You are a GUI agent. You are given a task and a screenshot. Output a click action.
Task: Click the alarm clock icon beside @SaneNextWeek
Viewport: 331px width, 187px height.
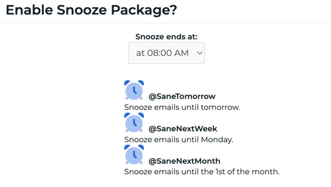(134, 122)
